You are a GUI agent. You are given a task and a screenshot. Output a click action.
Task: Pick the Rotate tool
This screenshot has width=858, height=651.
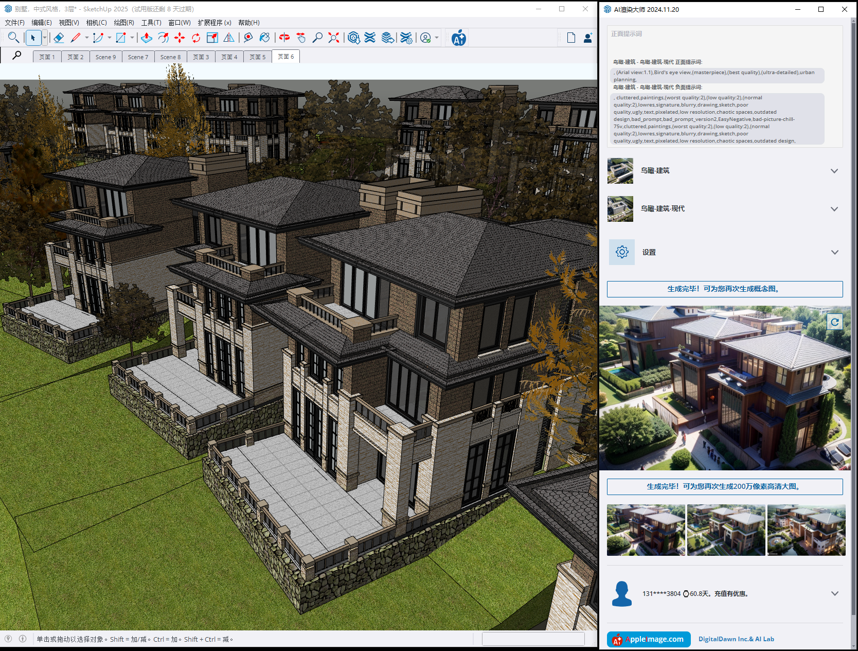tap(196, 38)
